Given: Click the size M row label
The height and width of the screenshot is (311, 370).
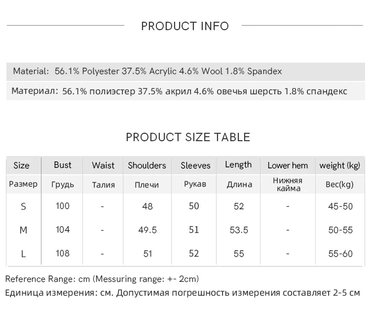Looking at the screenshot, I should click(23, 231).
